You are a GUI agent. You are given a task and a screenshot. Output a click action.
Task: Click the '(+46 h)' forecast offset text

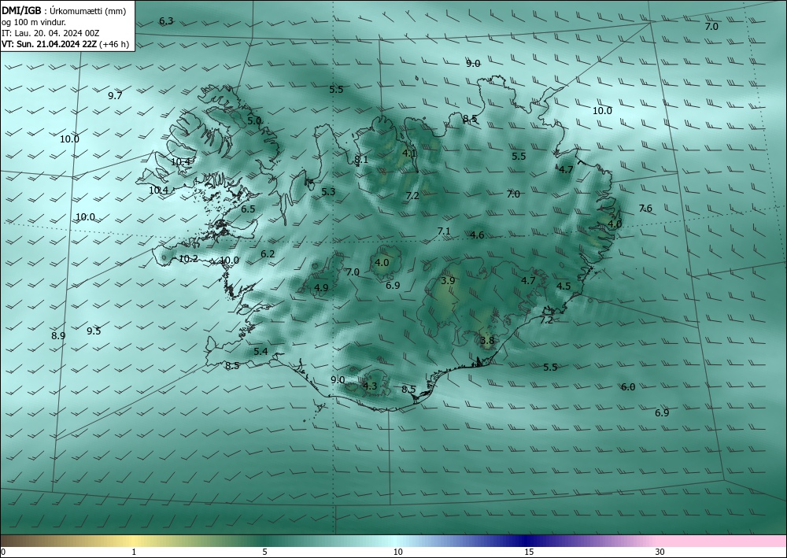pyautogui.click(x=114, y=44)
